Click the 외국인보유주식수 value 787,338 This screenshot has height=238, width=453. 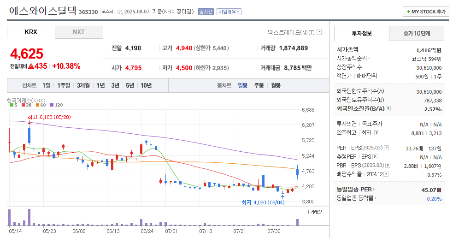tap(433, 101)
